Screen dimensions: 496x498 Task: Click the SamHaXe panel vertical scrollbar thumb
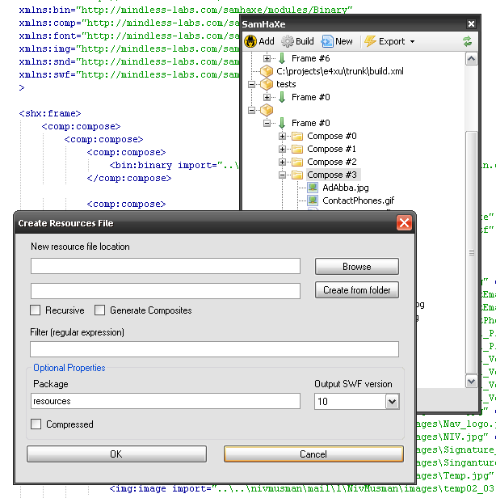tap(471, 252)
